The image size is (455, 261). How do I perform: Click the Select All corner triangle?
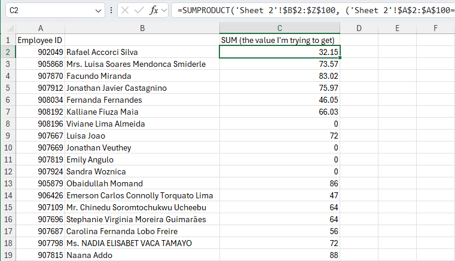click(10, 28)
